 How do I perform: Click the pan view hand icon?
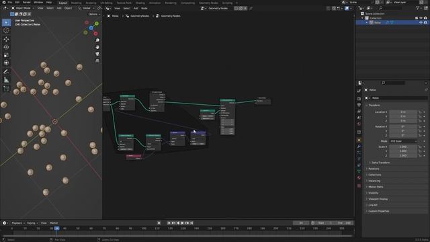pyautogui.click(x=97, y=47)
